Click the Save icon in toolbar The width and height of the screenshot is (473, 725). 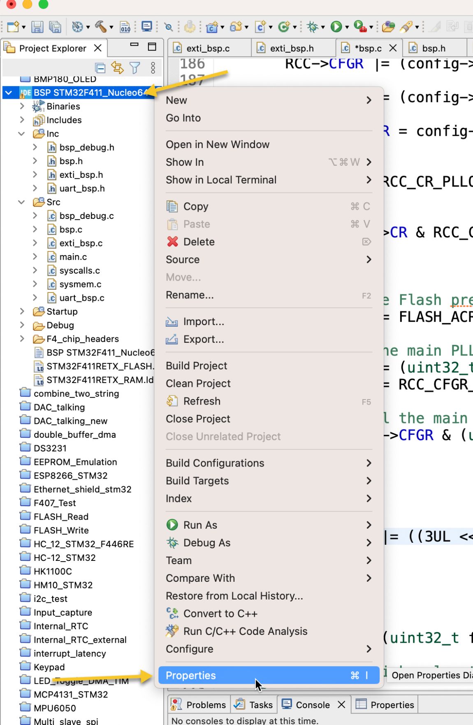[37, 27]
